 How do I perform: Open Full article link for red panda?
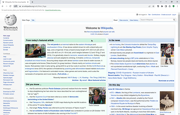coord(63,74)
